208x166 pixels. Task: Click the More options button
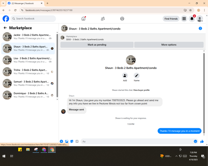[x=169, y=45]
